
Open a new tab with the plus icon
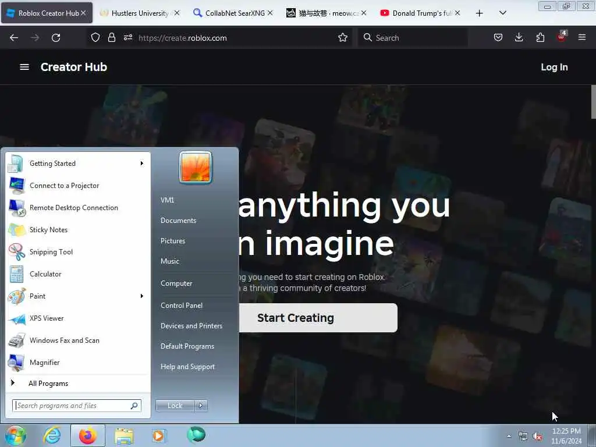tap(480, 13)
